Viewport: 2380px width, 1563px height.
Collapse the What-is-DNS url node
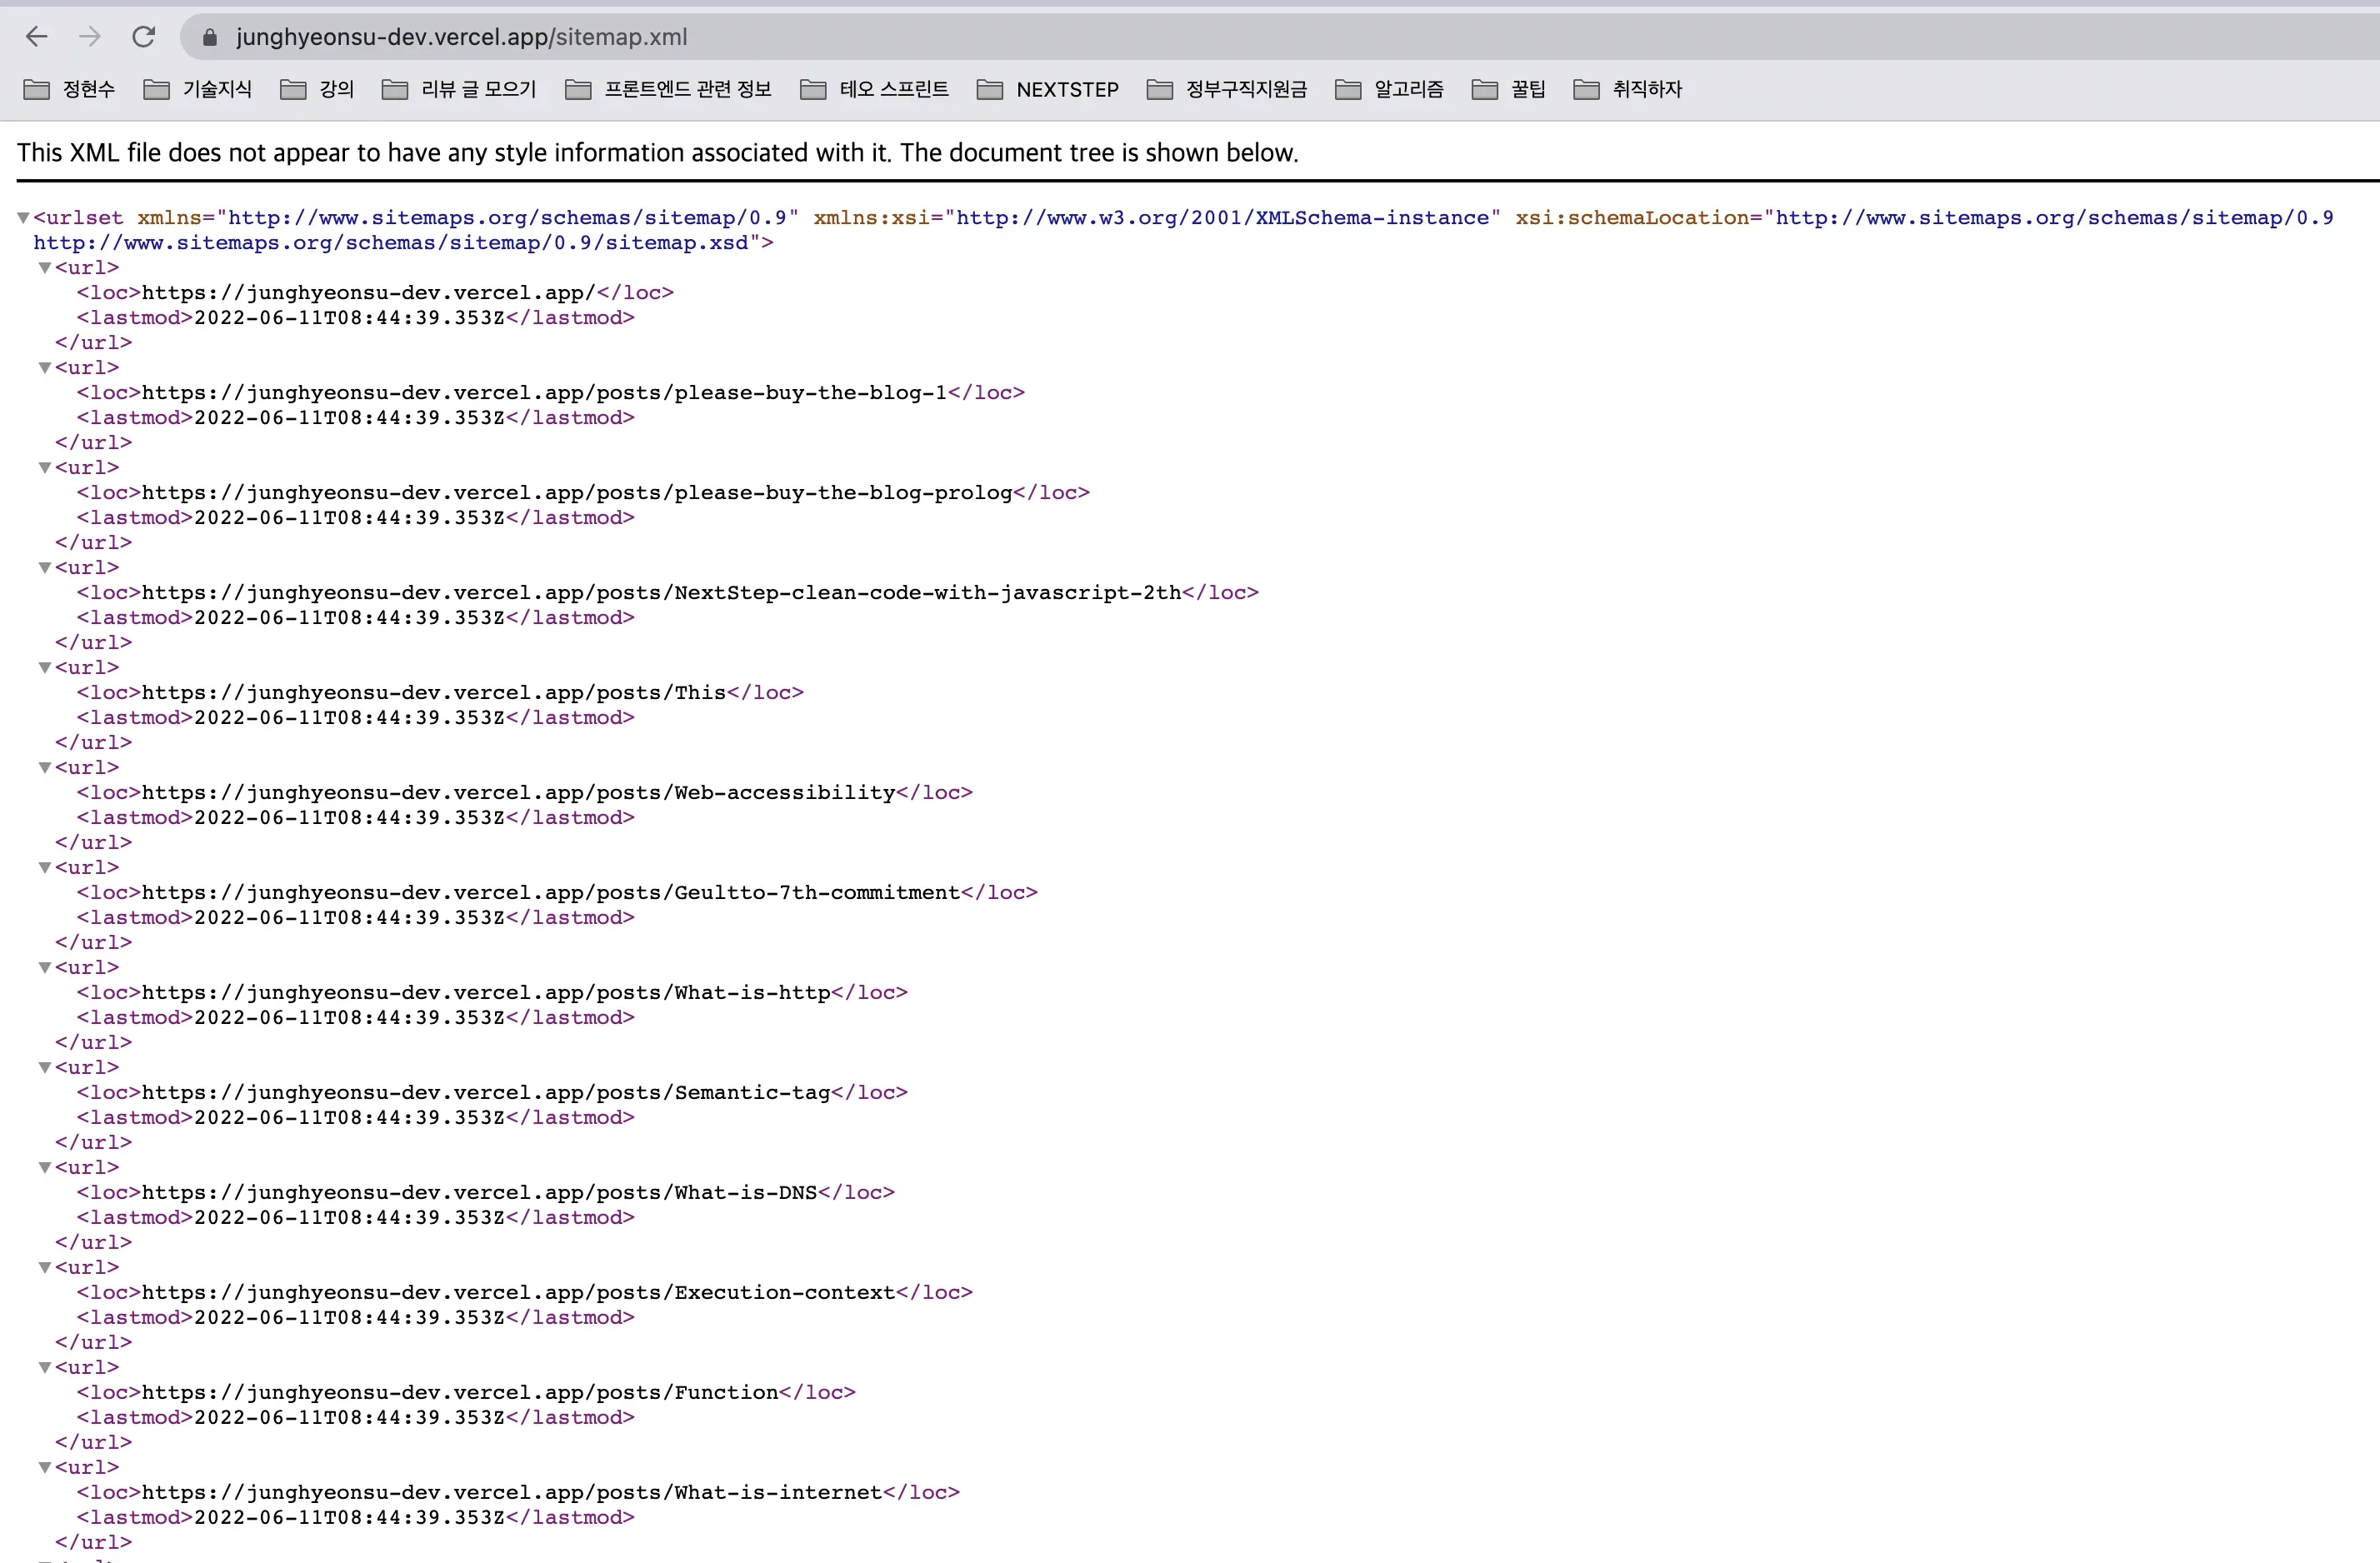coord(44,1167)
